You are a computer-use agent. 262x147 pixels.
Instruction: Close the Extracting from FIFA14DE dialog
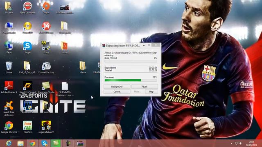156,45
